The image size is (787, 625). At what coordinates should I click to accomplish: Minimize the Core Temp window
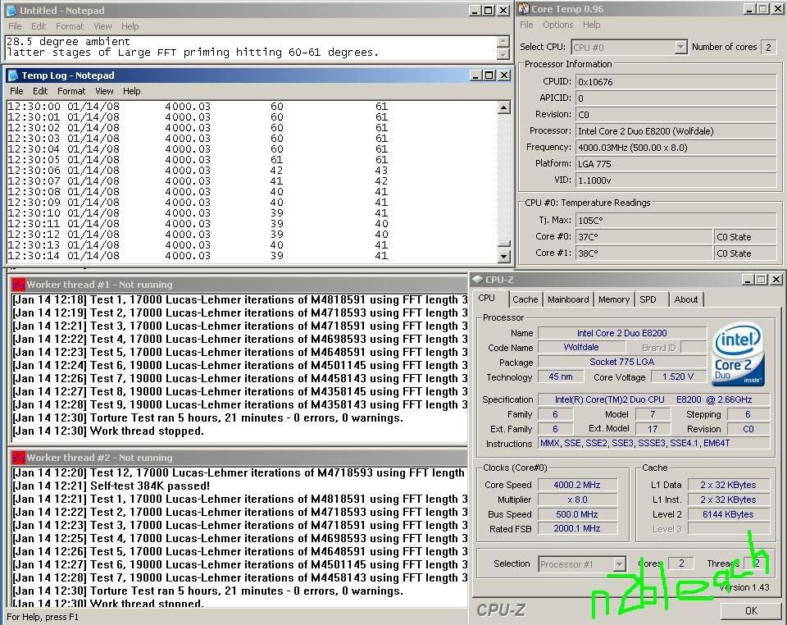[x=748, y=9]
